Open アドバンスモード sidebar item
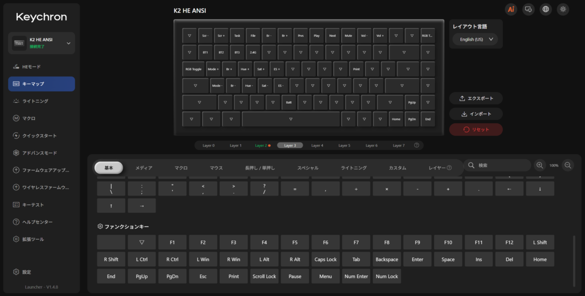The image size is (585, 296). click(x=42, y=153)
